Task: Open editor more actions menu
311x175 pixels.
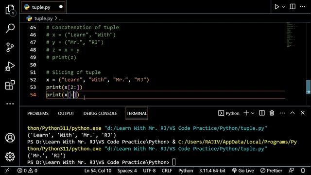Action: 303,6
